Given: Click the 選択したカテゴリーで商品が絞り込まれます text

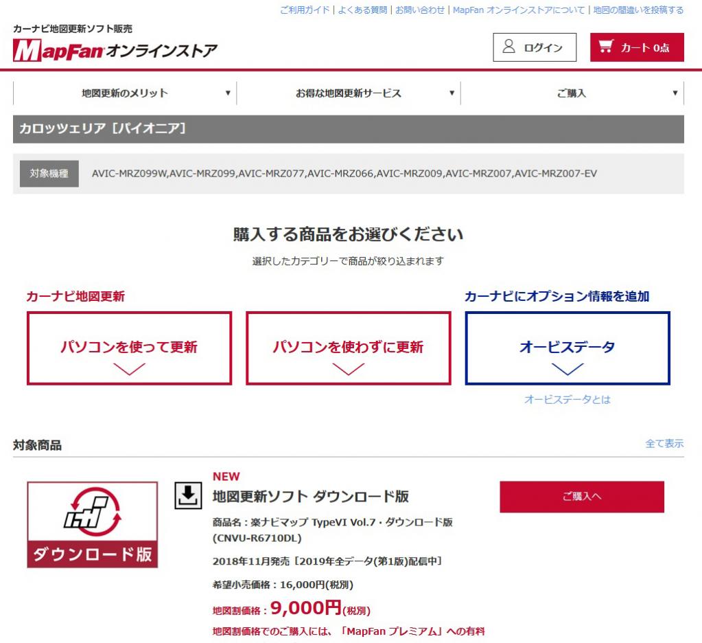Looking at the screenshot, I should [x=349, y=261].
